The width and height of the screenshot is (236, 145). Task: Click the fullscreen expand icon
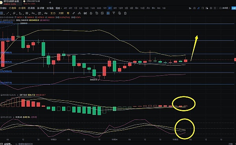[x=215, y=8]
